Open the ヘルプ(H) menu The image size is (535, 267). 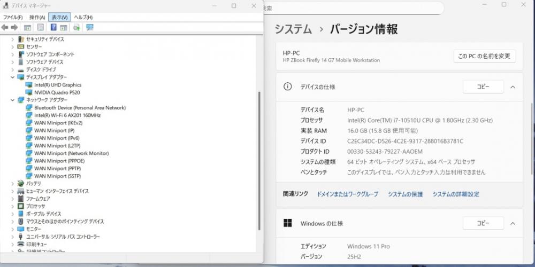pos(83,18)
